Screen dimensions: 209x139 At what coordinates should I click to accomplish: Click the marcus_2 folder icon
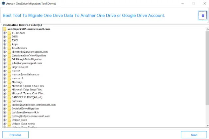click(9, 78)
